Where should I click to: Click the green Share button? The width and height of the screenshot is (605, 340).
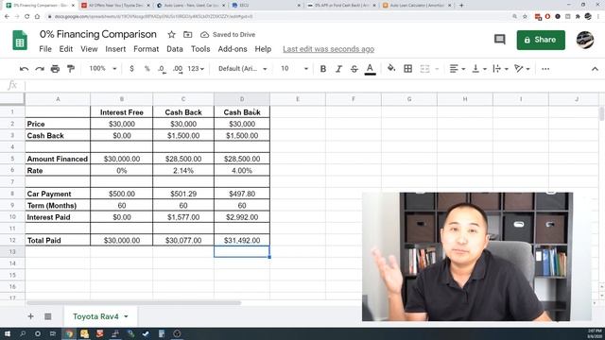pos(541,40)
